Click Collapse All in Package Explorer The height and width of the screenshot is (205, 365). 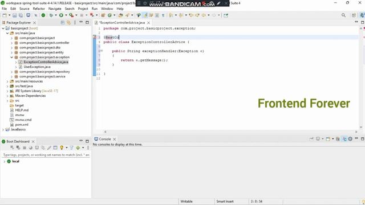62,23
